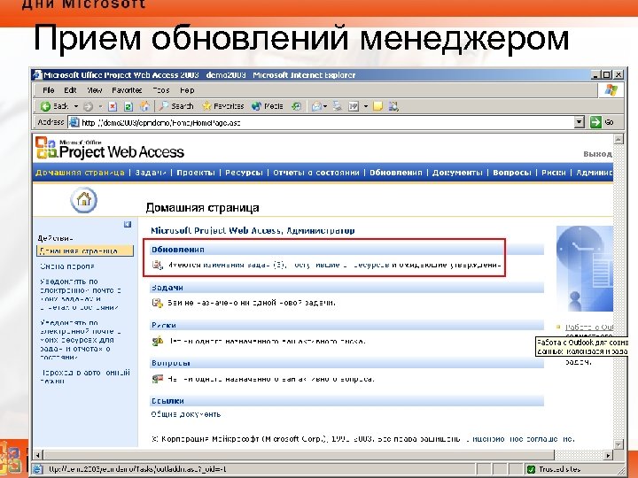Click the Выход logout link
Viewport: 638px width, 478px height.
click(597, 154)
